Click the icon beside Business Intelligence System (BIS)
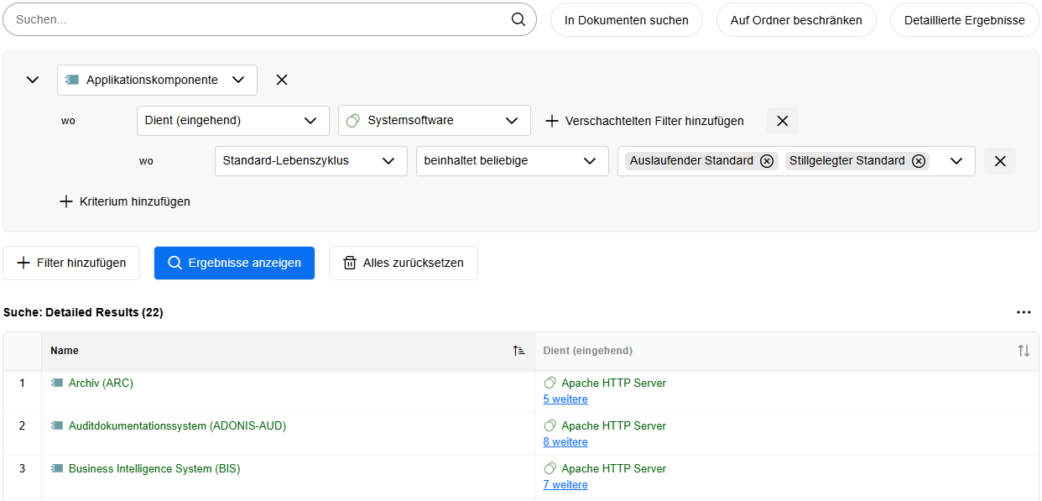Image resolution: width=1042 pixels, height=501 pixels. pos(58,468)
